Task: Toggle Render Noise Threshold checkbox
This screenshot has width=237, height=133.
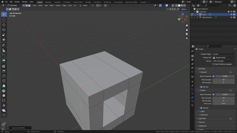Action: point(213,95)
